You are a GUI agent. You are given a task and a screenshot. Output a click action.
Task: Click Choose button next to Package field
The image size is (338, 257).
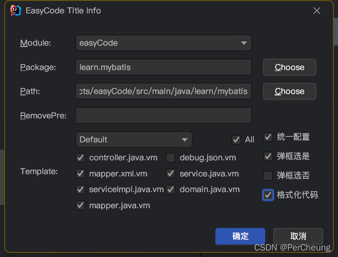(290, 67)
